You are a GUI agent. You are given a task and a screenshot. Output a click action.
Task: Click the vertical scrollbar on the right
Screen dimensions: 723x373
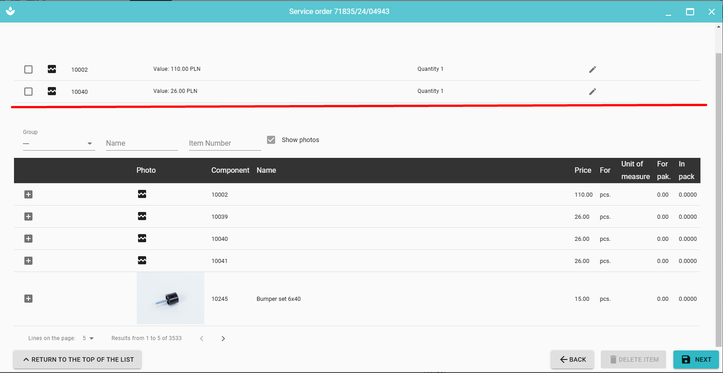coord(718,198)
